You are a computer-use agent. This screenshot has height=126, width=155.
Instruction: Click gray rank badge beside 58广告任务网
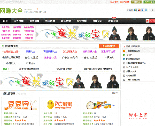click(124, 68)
